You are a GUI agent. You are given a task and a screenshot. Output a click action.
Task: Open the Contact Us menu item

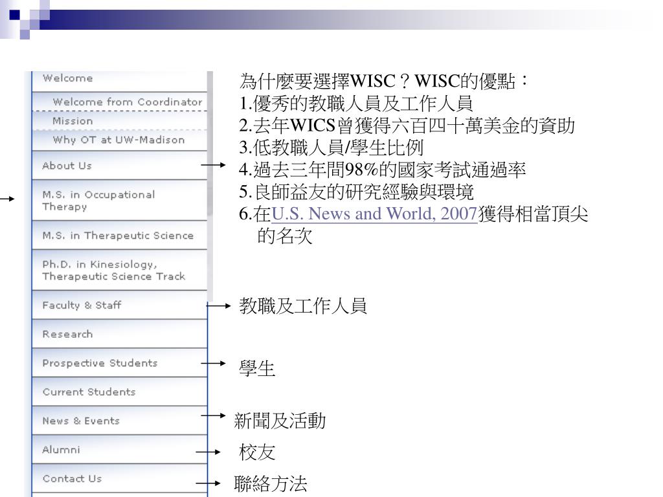click(x=119, y=479)
